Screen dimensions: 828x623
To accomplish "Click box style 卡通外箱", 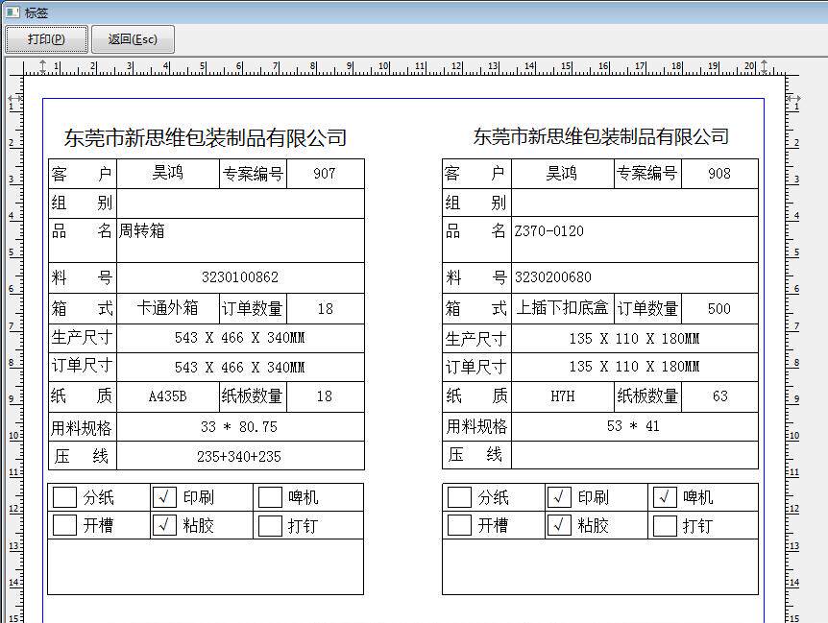I will click(167, 308).
